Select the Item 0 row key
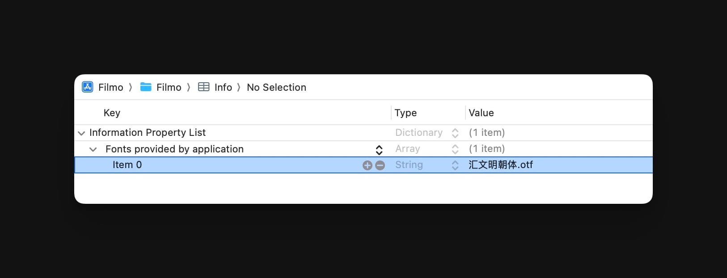 tap(127, 165)
